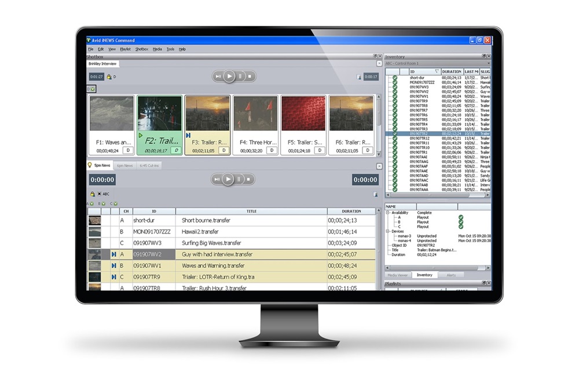Sort playlist by DURATION column header
Screen dimensions: 579x368
(351, 212)
